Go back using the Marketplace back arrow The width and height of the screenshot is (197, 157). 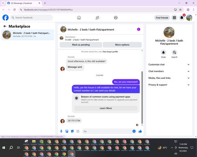(5, 26)
